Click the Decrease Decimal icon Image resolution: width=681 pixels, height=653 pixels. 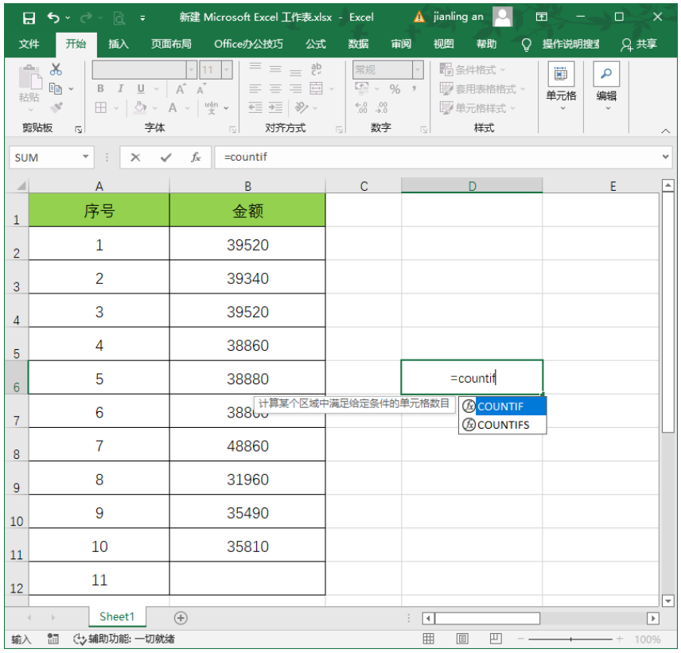pos(382,107)
